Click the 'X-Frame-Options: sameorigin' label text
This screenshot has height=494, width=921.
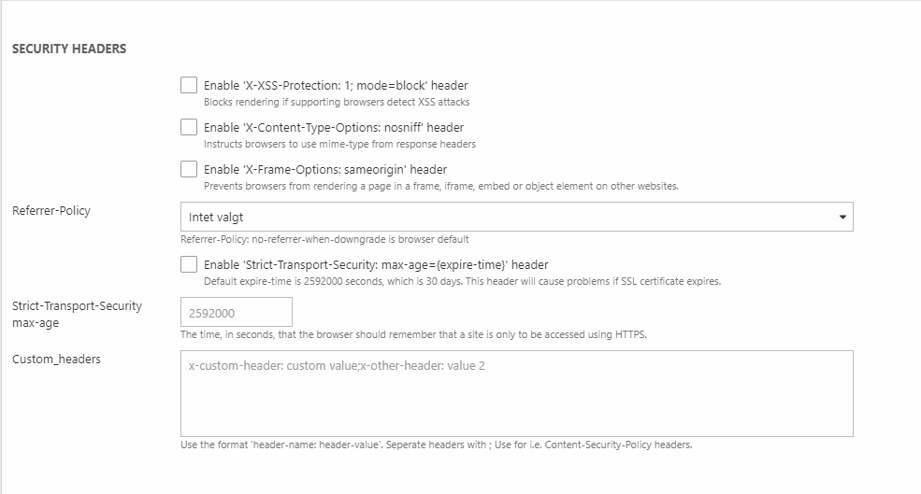click(x=325, y=170)
